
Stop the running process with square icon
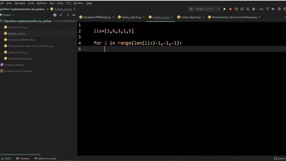coord(254,9)
